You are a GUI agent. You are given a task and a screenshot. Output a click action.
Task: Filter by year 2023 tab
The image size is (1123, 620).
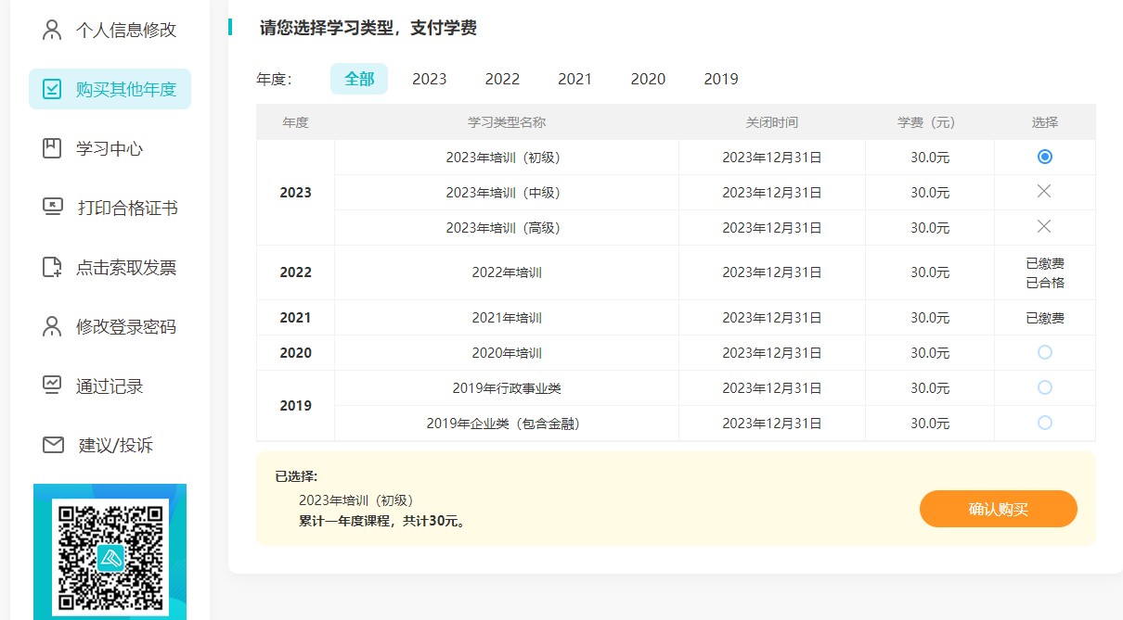pyautogui.click(x=430, y=79)
